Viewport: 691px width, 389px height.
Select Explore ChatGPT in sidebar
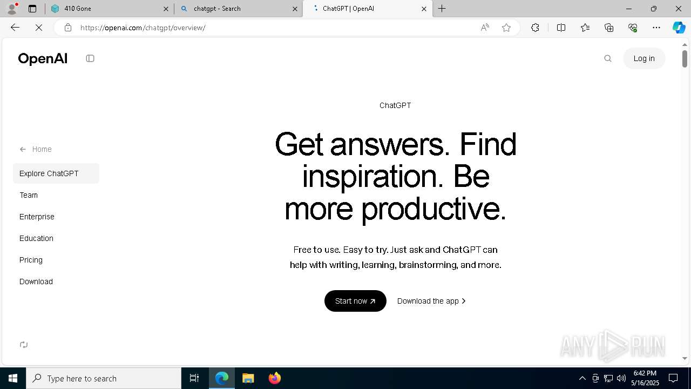(56, 173)
